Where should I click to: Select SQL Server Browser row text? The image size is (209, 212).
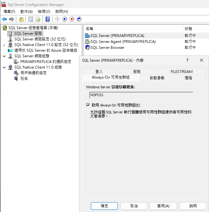pos(107,48)
